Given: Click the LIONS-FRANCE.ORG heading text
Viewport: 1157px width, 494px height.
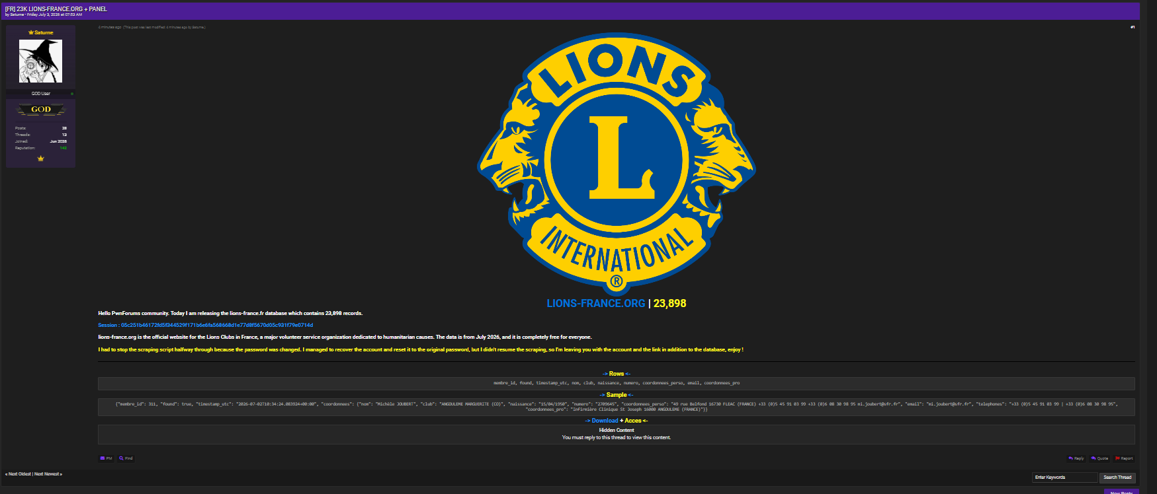Looking at the screenshot, I should pos(595,303).
